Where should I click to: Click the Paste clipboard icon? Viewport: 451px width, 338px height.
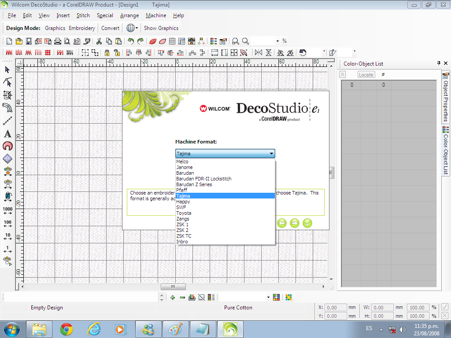point(118,41)
